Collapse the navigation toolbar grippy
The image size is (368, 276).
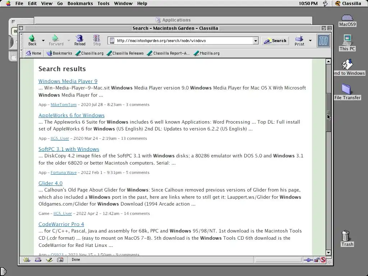pos(22,41)
